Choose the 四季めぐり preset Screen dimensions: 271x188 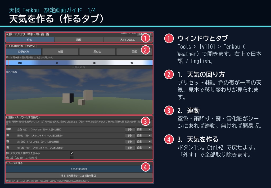coord(24,51)
